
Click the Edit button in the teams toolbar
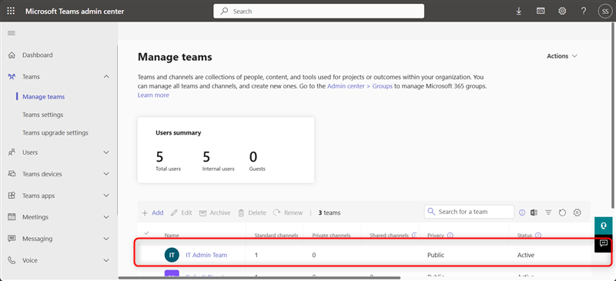tap(182, 212)
